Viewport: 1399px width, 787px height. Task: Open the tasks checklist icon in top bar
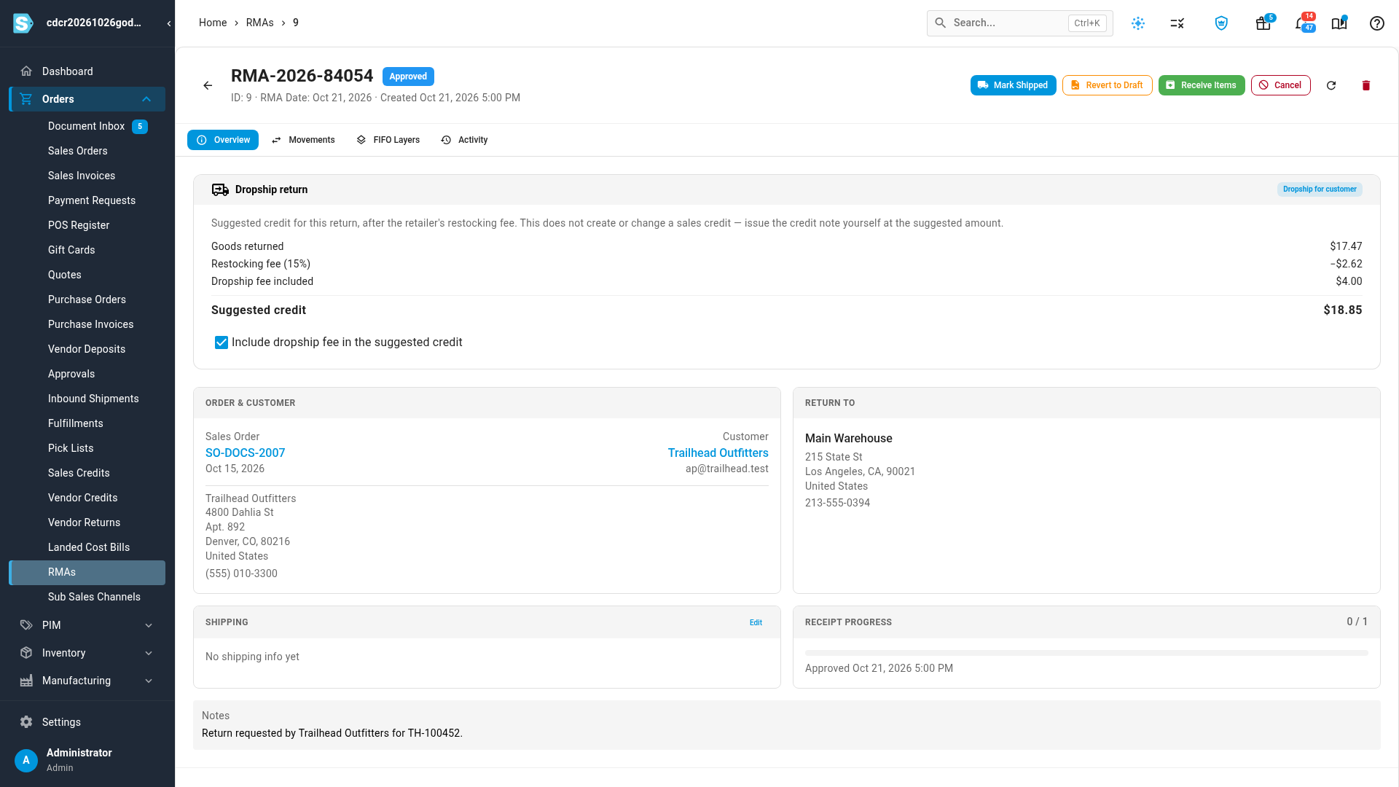[x=1177, y=23]
